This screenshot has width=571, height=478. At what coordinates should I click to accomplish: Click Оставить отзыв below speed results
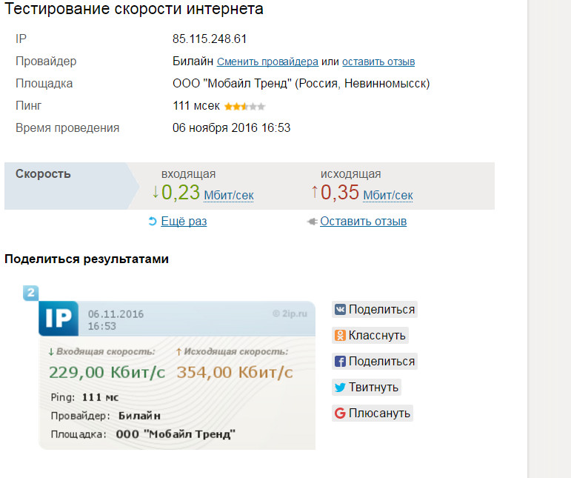pos(363,222)
